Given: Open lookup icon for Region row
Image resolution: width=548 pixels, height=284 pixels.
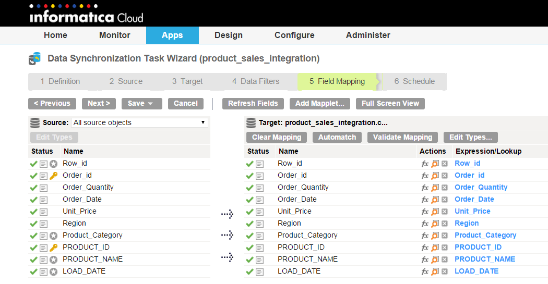Looking at the screenshot, I should [435, 224].
